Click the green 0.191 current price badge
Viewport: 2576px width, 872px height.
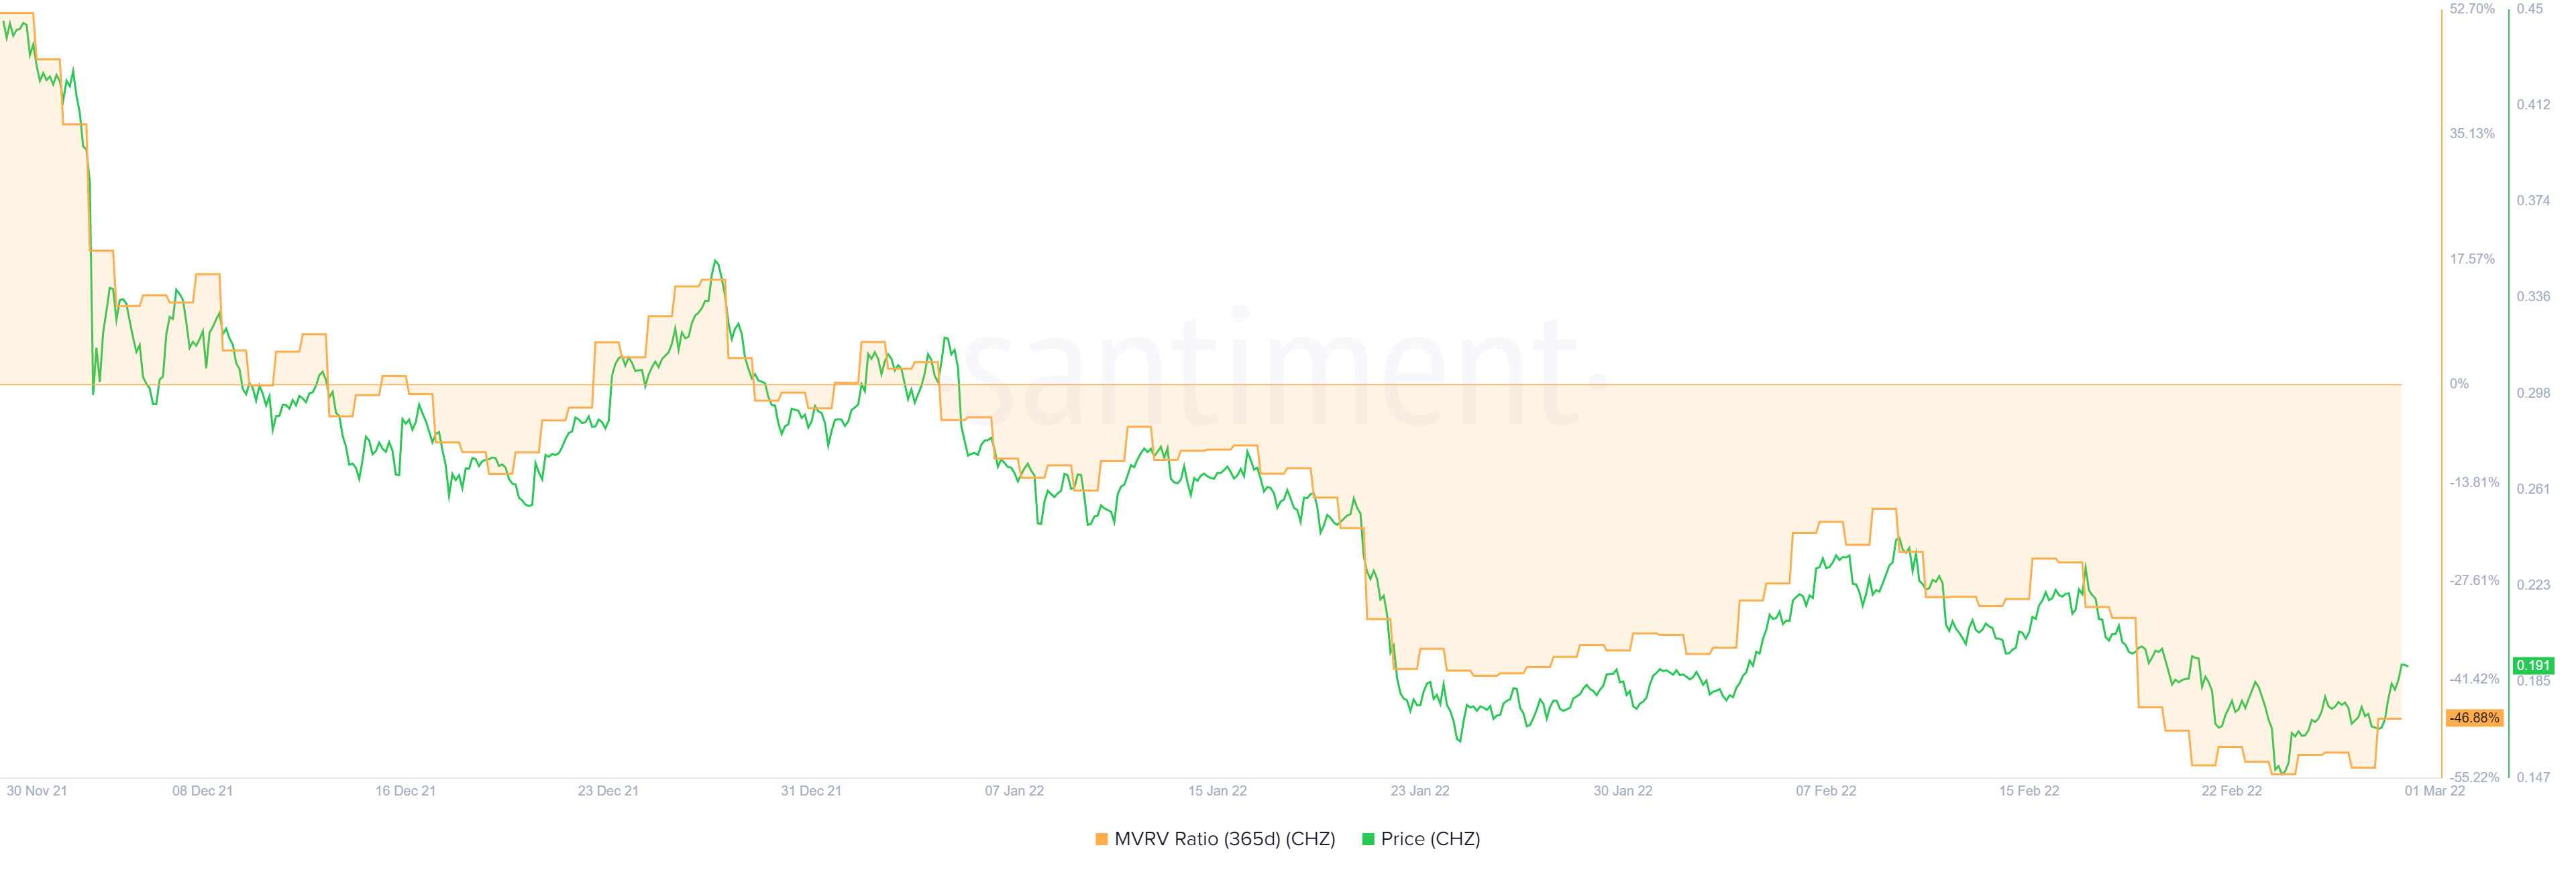click(x=2533, y=666)
